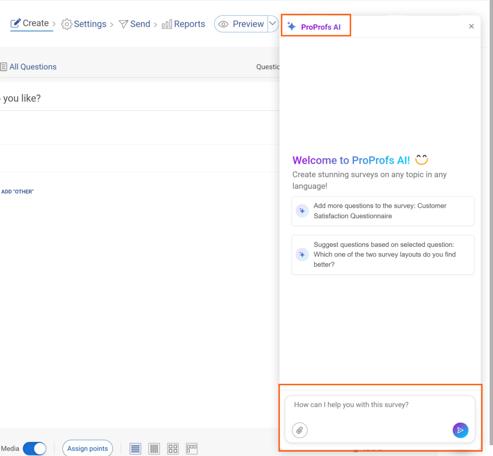Screen dimensions: 493x456
Task: Choose the last grid layout icon
Action: [192, 449]
